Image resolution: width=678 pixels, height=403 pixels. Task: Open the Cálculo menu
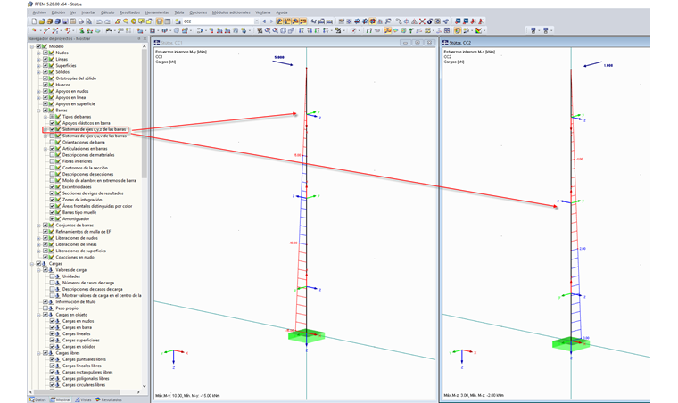tap(108, 12)
